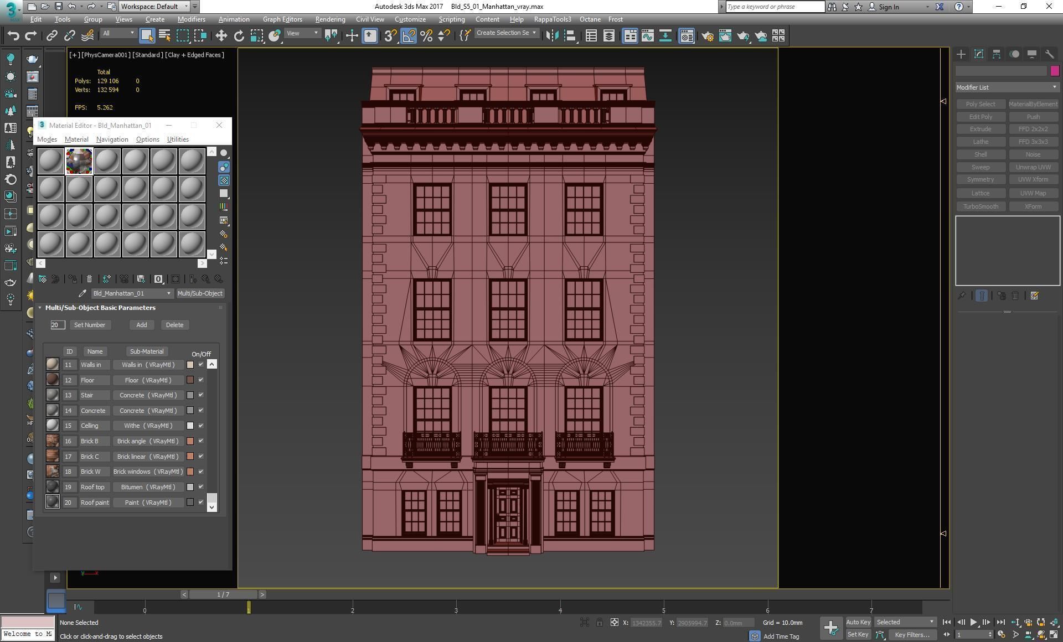Open Utilities wrench tab in command panel
This screenshot has height=642, width=1063.
point(1050,54)
